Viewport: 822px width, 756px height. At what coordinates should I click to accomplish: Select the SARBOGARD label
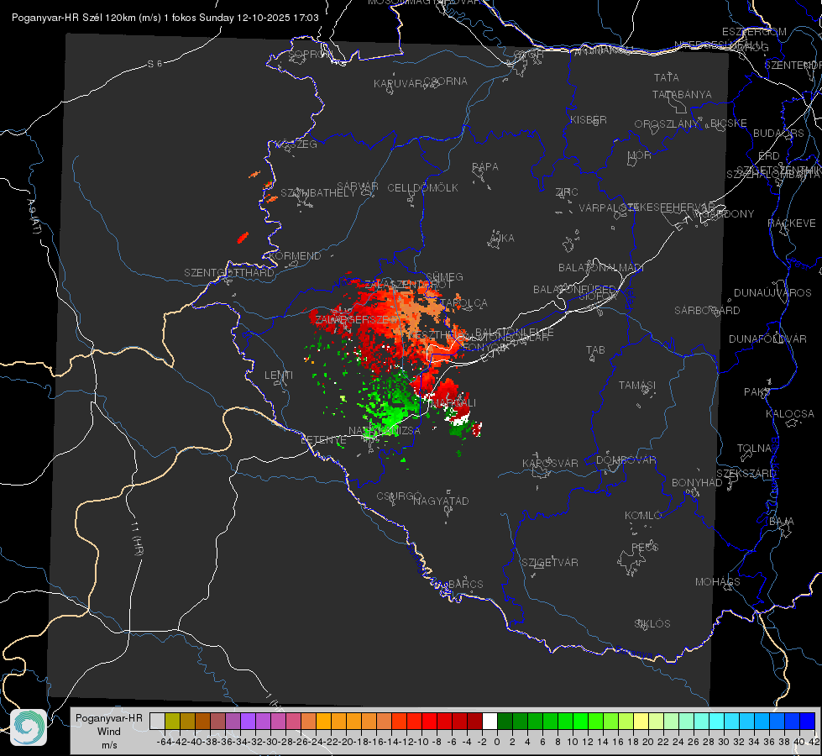click(x=707, y=311)
